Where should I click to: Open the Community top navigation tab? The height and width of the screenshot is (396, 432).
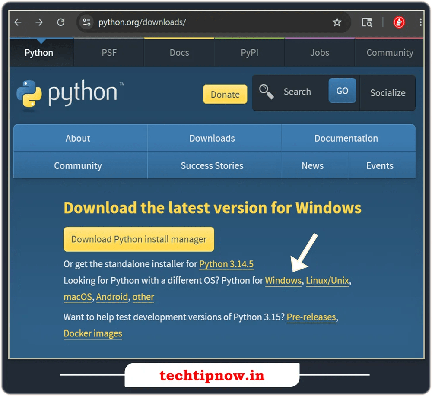(390, 53)
